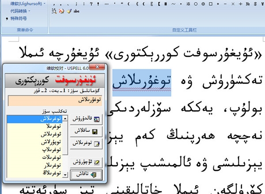Insert the yen ¥ symbol
Viewport: 265px width, 194px height.
[262, 4]
